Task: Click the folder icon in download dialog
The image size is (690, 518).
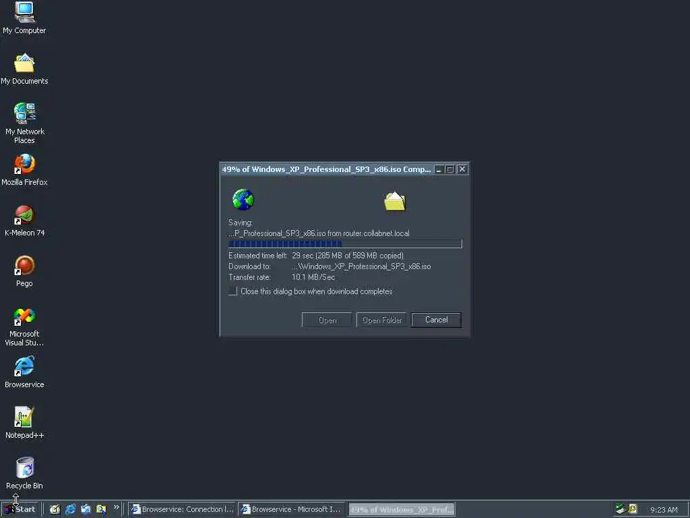Action: 395,201
